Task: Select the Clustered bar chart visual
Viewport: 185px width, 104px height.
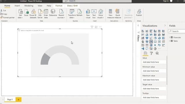Action: pyautogui.click(x=151, y=31)
